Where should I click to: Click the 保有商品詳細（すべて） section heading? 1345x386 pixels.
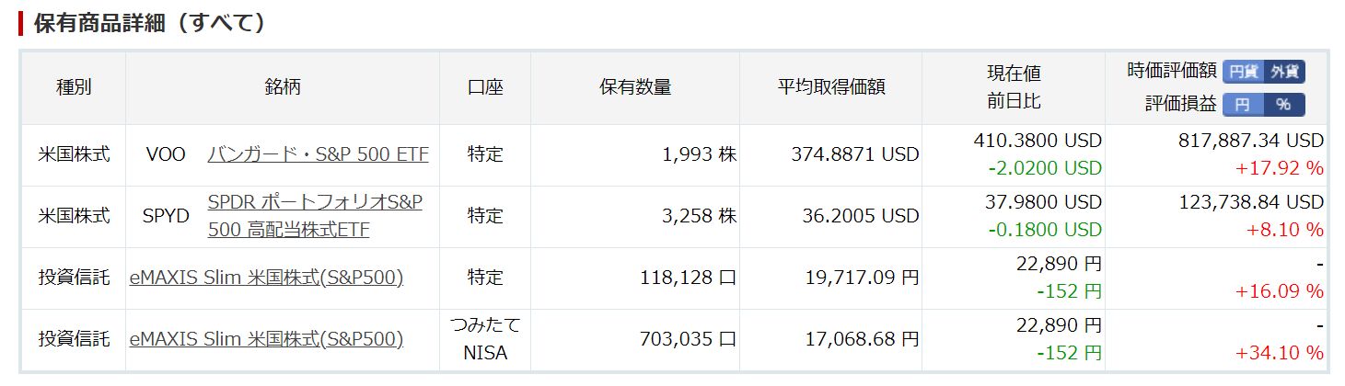tap(149, 23)
